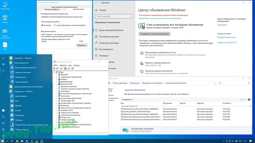The height and width of the screenshot is (143, 255).
Task: Open Восстановление in Settings sidebar
Action: pyautogui.click(x=106, y=49)
